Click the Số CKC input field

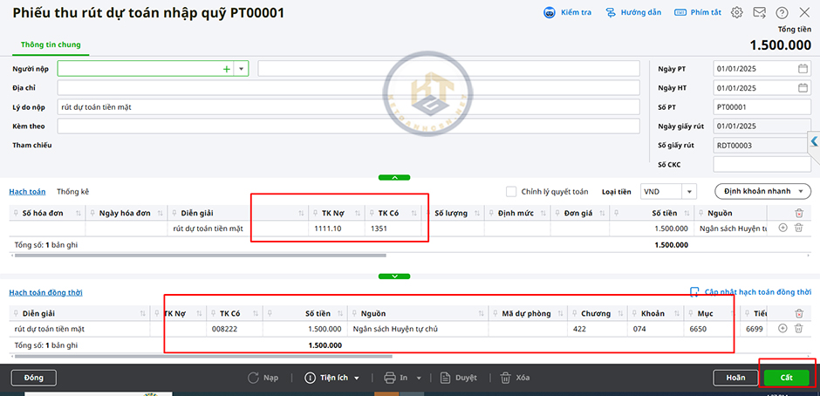[x=762, y=164]
